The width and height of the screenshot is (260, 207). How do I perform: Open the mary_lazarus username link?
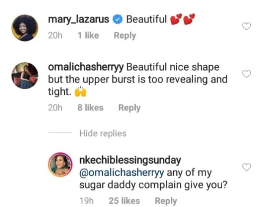[x=80, y=19]
